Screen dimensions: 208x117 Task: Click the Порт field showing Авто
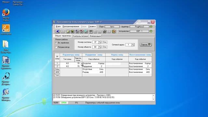click(112, 27)
